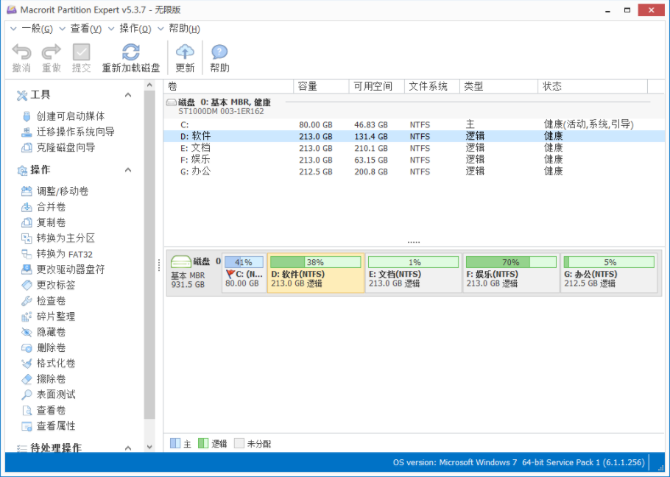Select the F: 娱乐 volume row
Screen dimensions: 670x477
414,160
